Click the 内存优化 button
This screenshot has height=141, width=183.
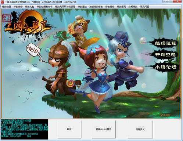[140, 129]
